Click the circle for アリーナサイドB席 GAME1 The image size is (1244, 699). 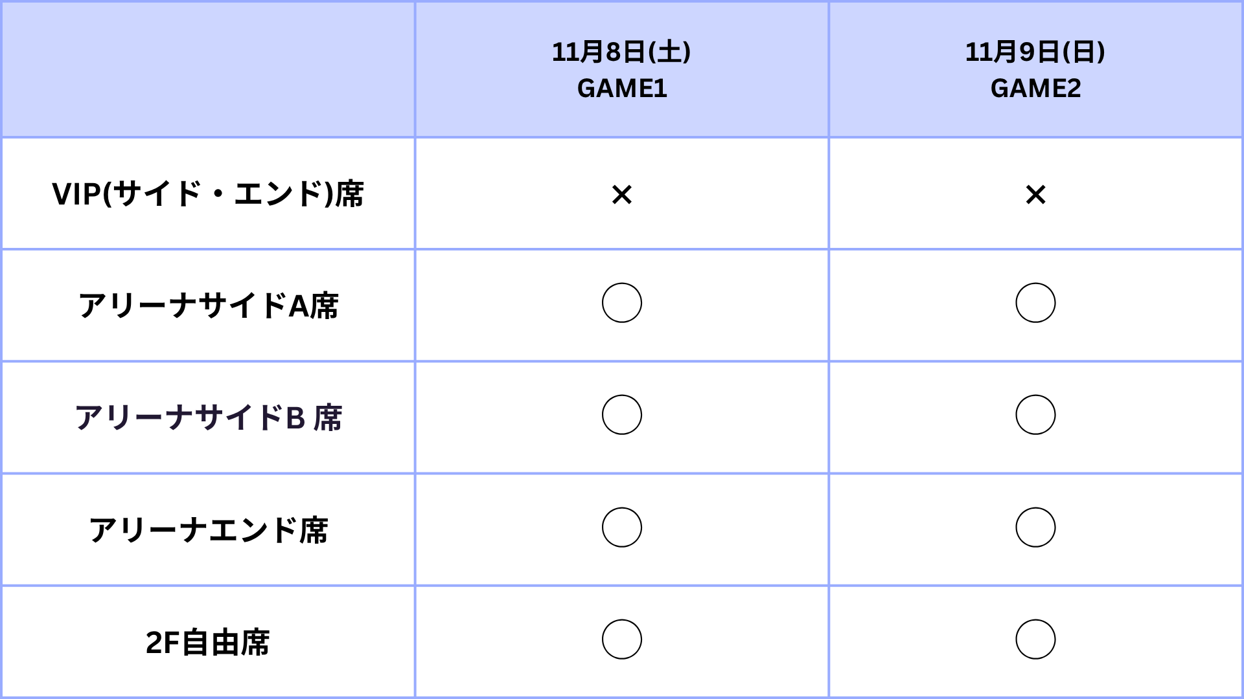pos(621,415)
